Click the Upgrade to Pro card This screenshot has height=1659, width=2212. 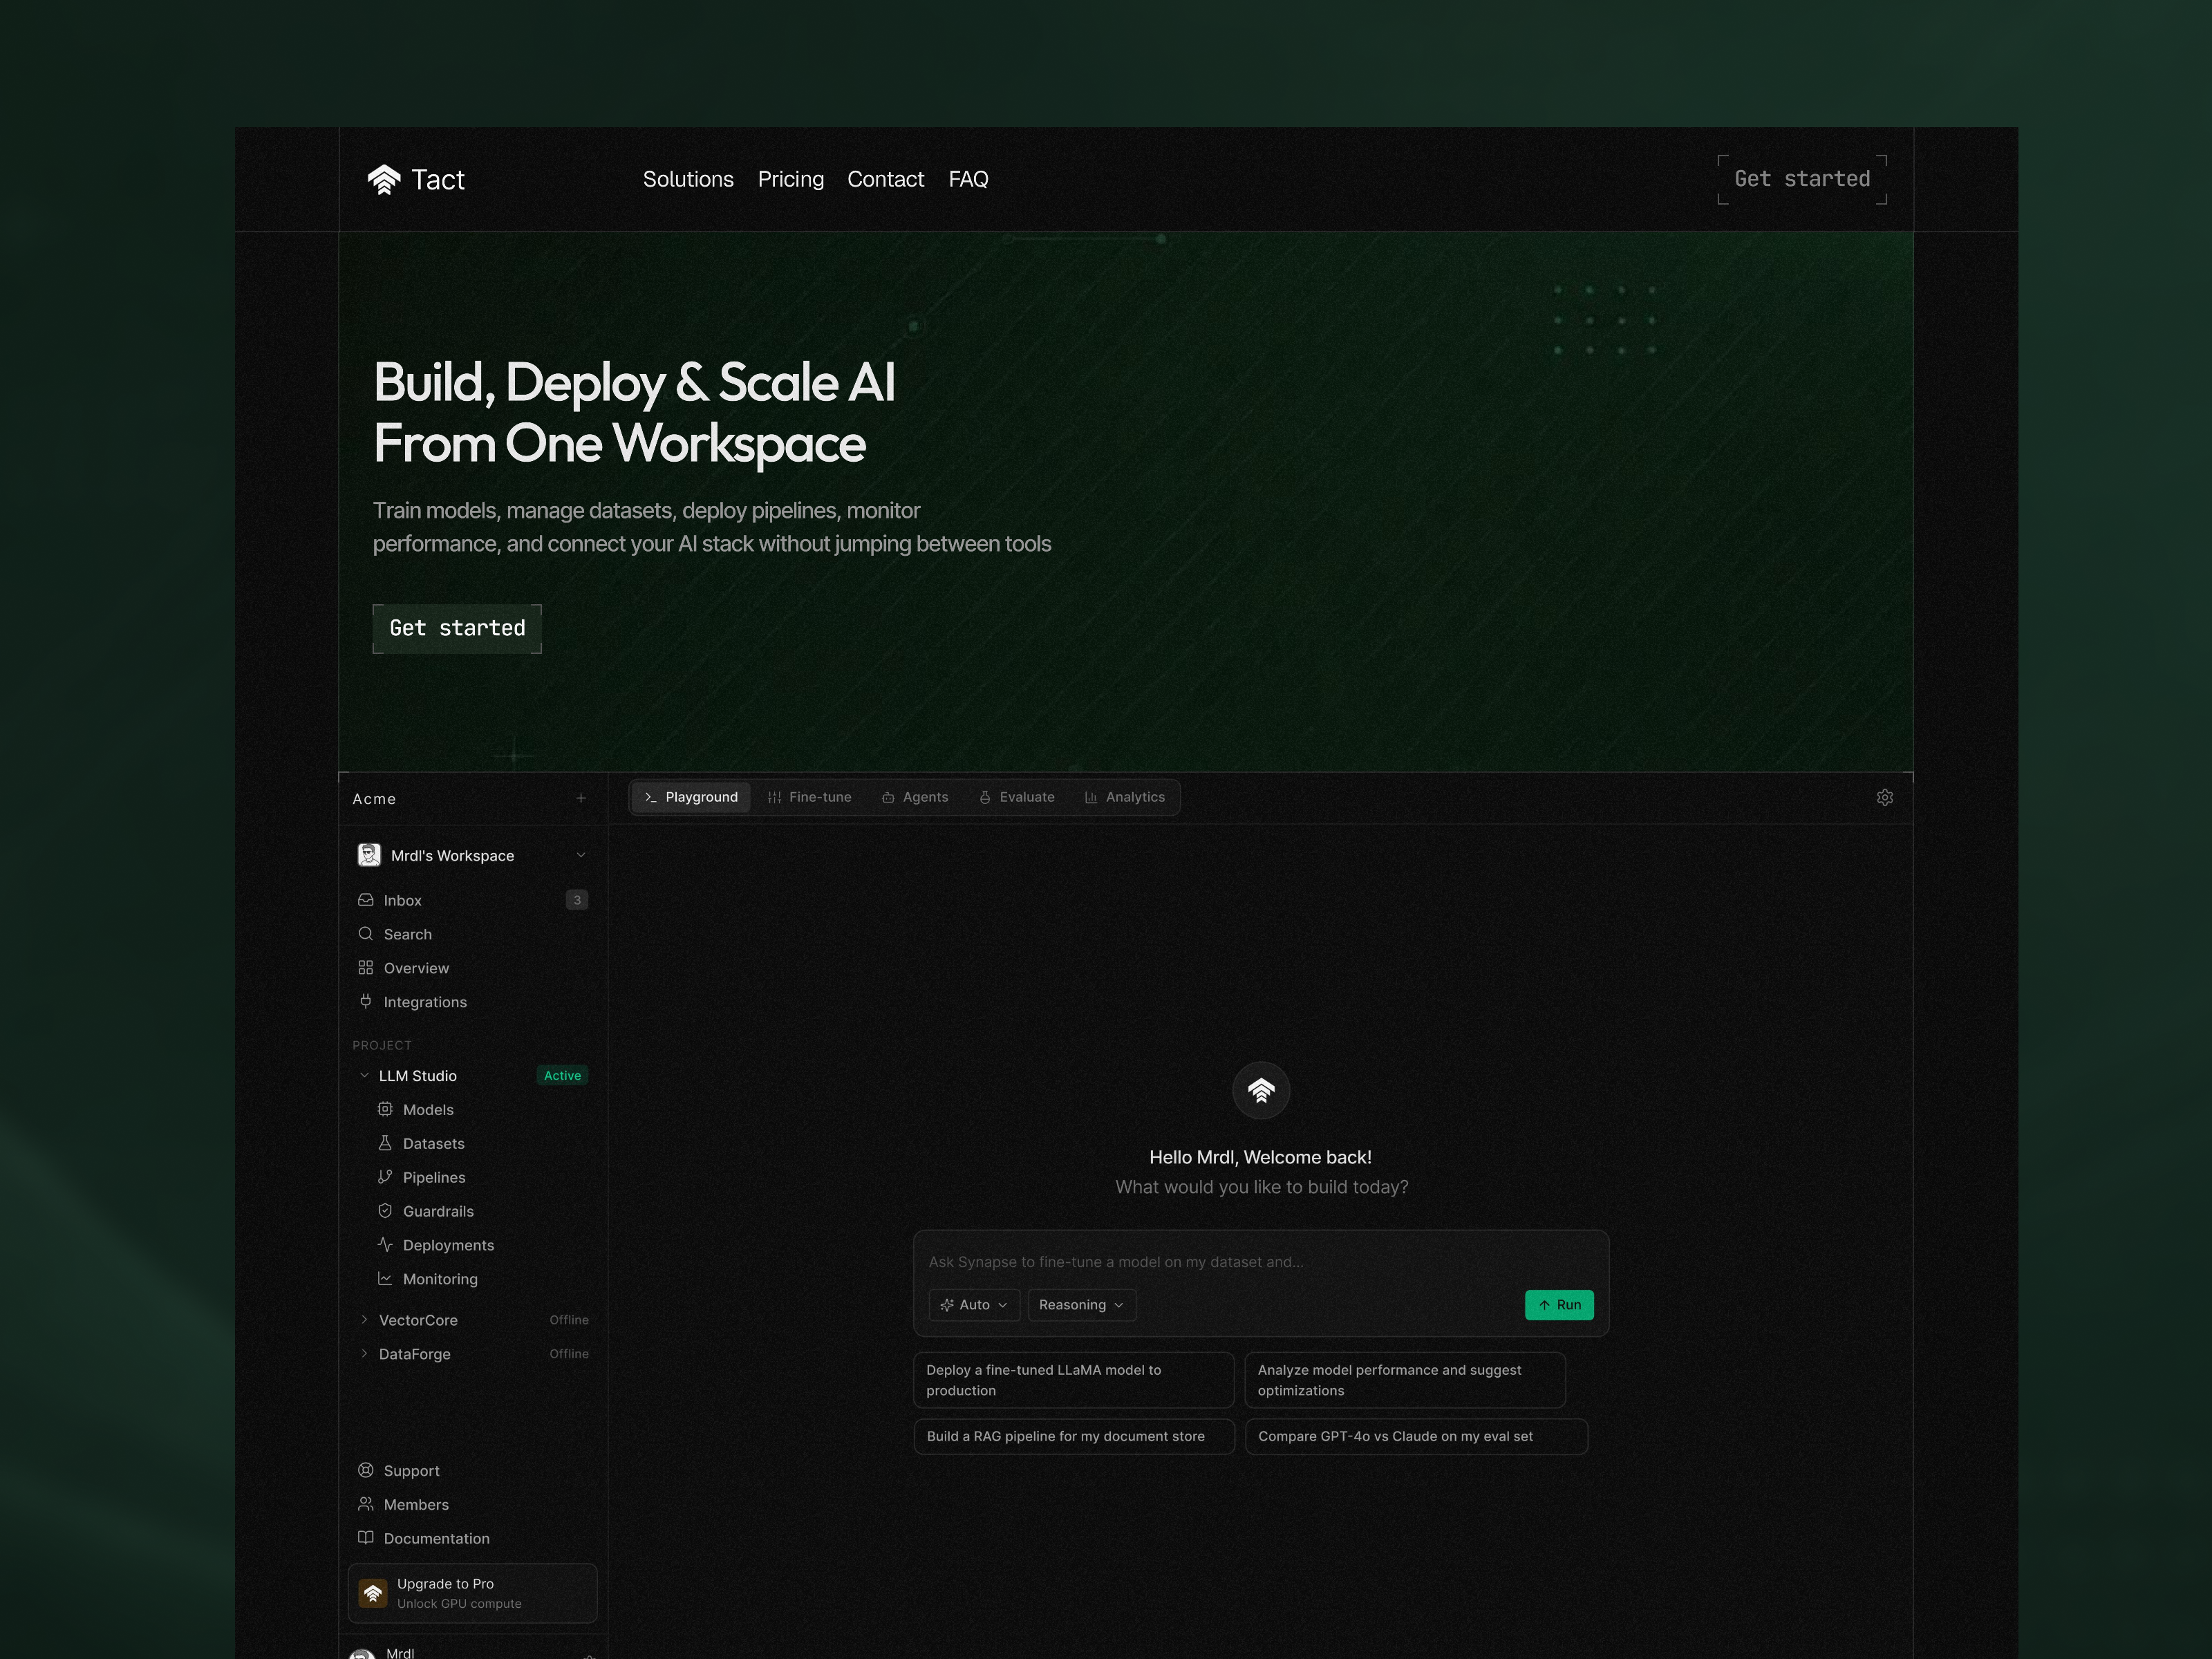coord(472,1593)
